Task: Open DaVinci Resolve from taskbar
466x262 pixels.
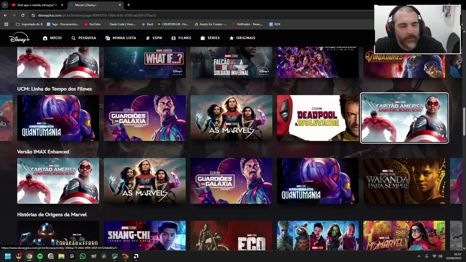Action: click(104, 256)
